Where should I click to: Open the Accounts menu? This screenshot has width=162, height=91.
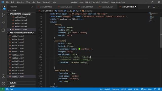(x=3, y=76)
